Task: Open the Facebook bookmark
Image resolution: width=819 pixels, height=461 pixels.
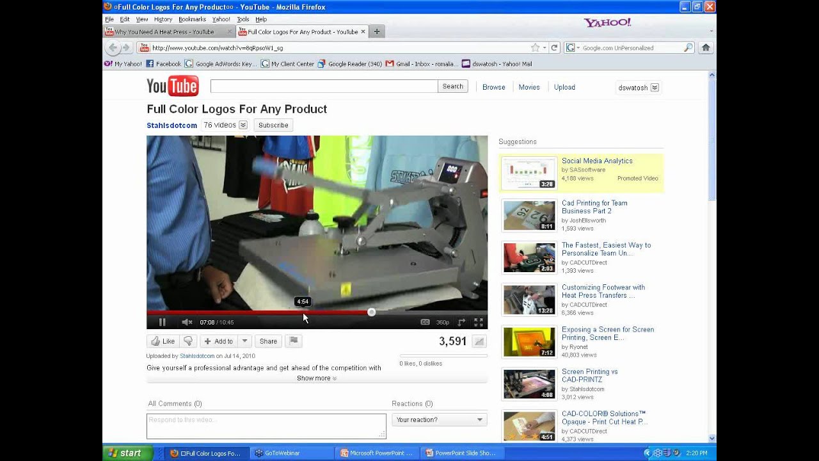Action: [164, 64]
